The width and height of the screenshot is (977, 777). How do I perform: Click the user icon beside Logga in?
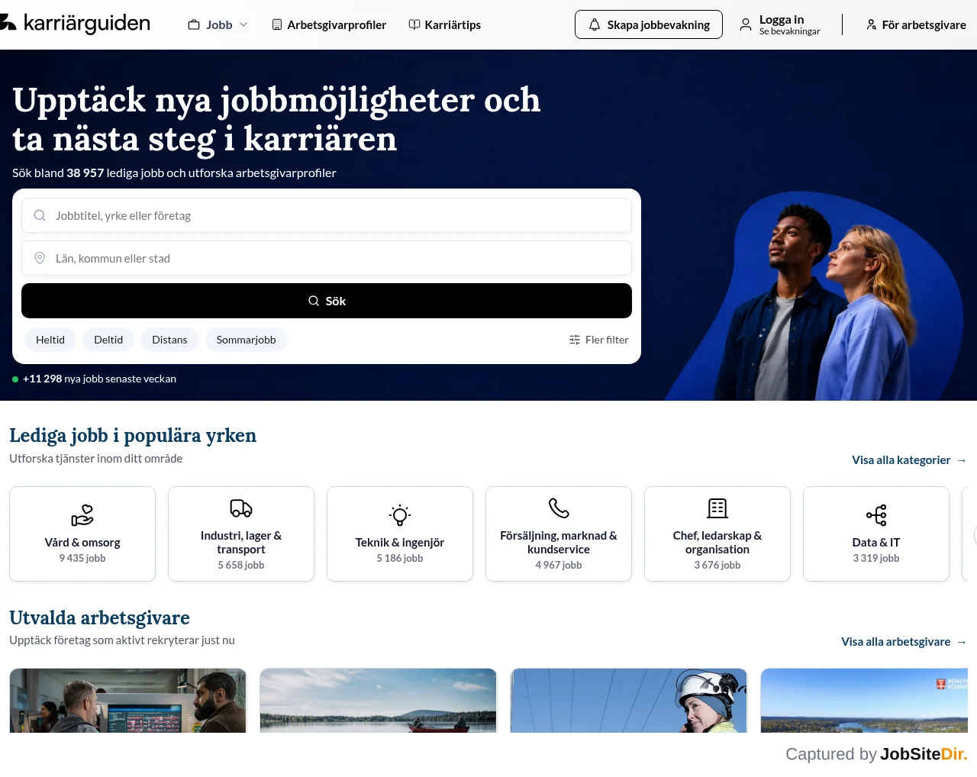click(x=746, y=25)
